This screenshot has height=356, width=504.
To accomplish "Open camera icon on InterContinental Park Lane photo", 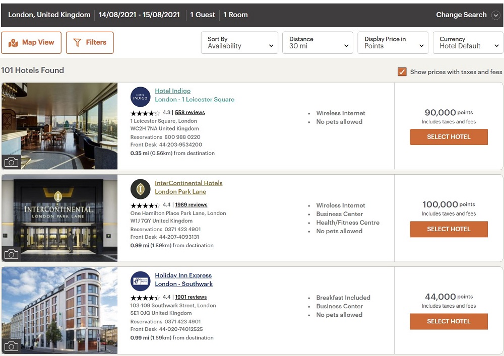I will coord(11,255).
